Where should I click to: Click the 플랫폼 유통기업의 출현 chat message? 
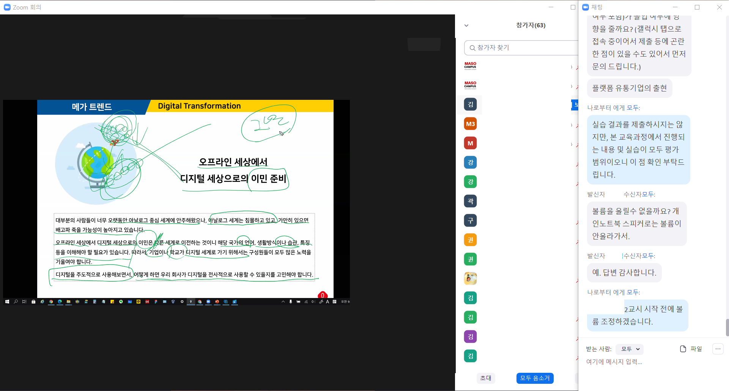[x=629, y=88]
